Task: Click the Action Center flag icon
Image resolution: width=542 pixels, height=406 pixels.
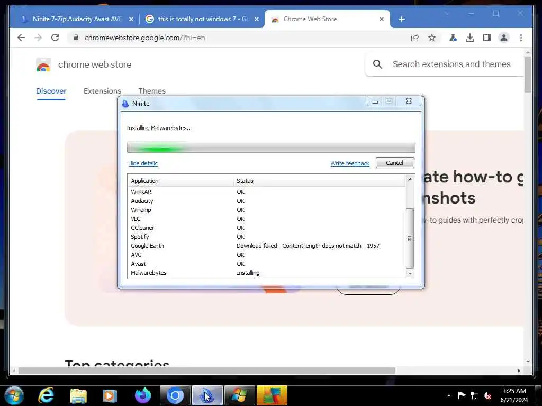Action: coord(462,395)
